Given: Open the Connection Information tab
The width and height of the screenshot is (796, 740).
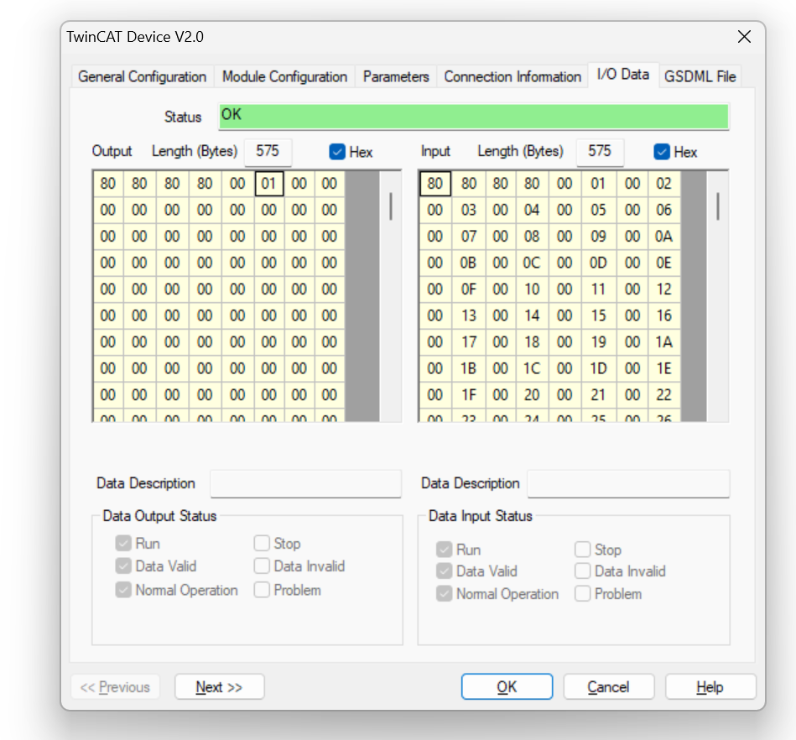Looking at the screenshot, I should [512, 76].
